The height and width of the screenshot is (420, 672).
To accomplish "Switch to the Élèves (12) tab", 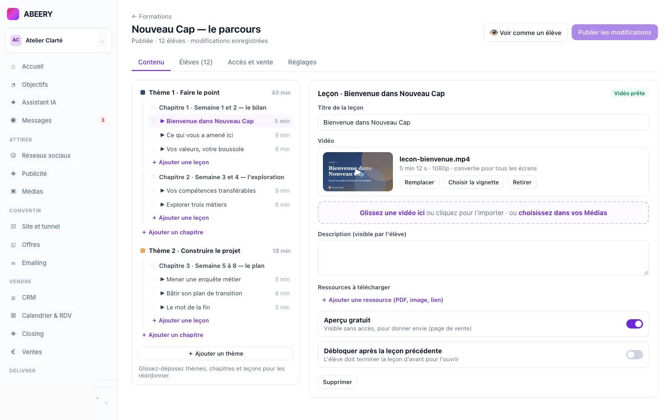I will tap(196, 62).
